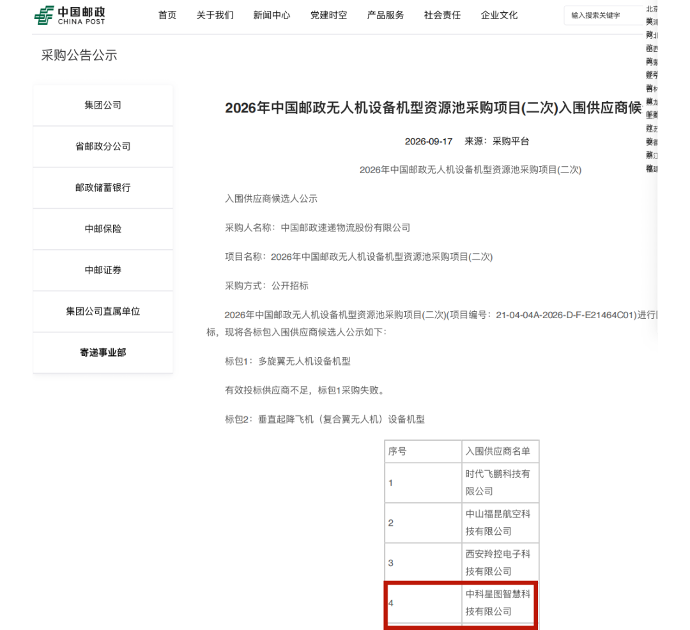Click the 项目名称 line
Image resolution: width=690 pixels, height=630 pixels.
pyautogui.click(x=358, y=257)
